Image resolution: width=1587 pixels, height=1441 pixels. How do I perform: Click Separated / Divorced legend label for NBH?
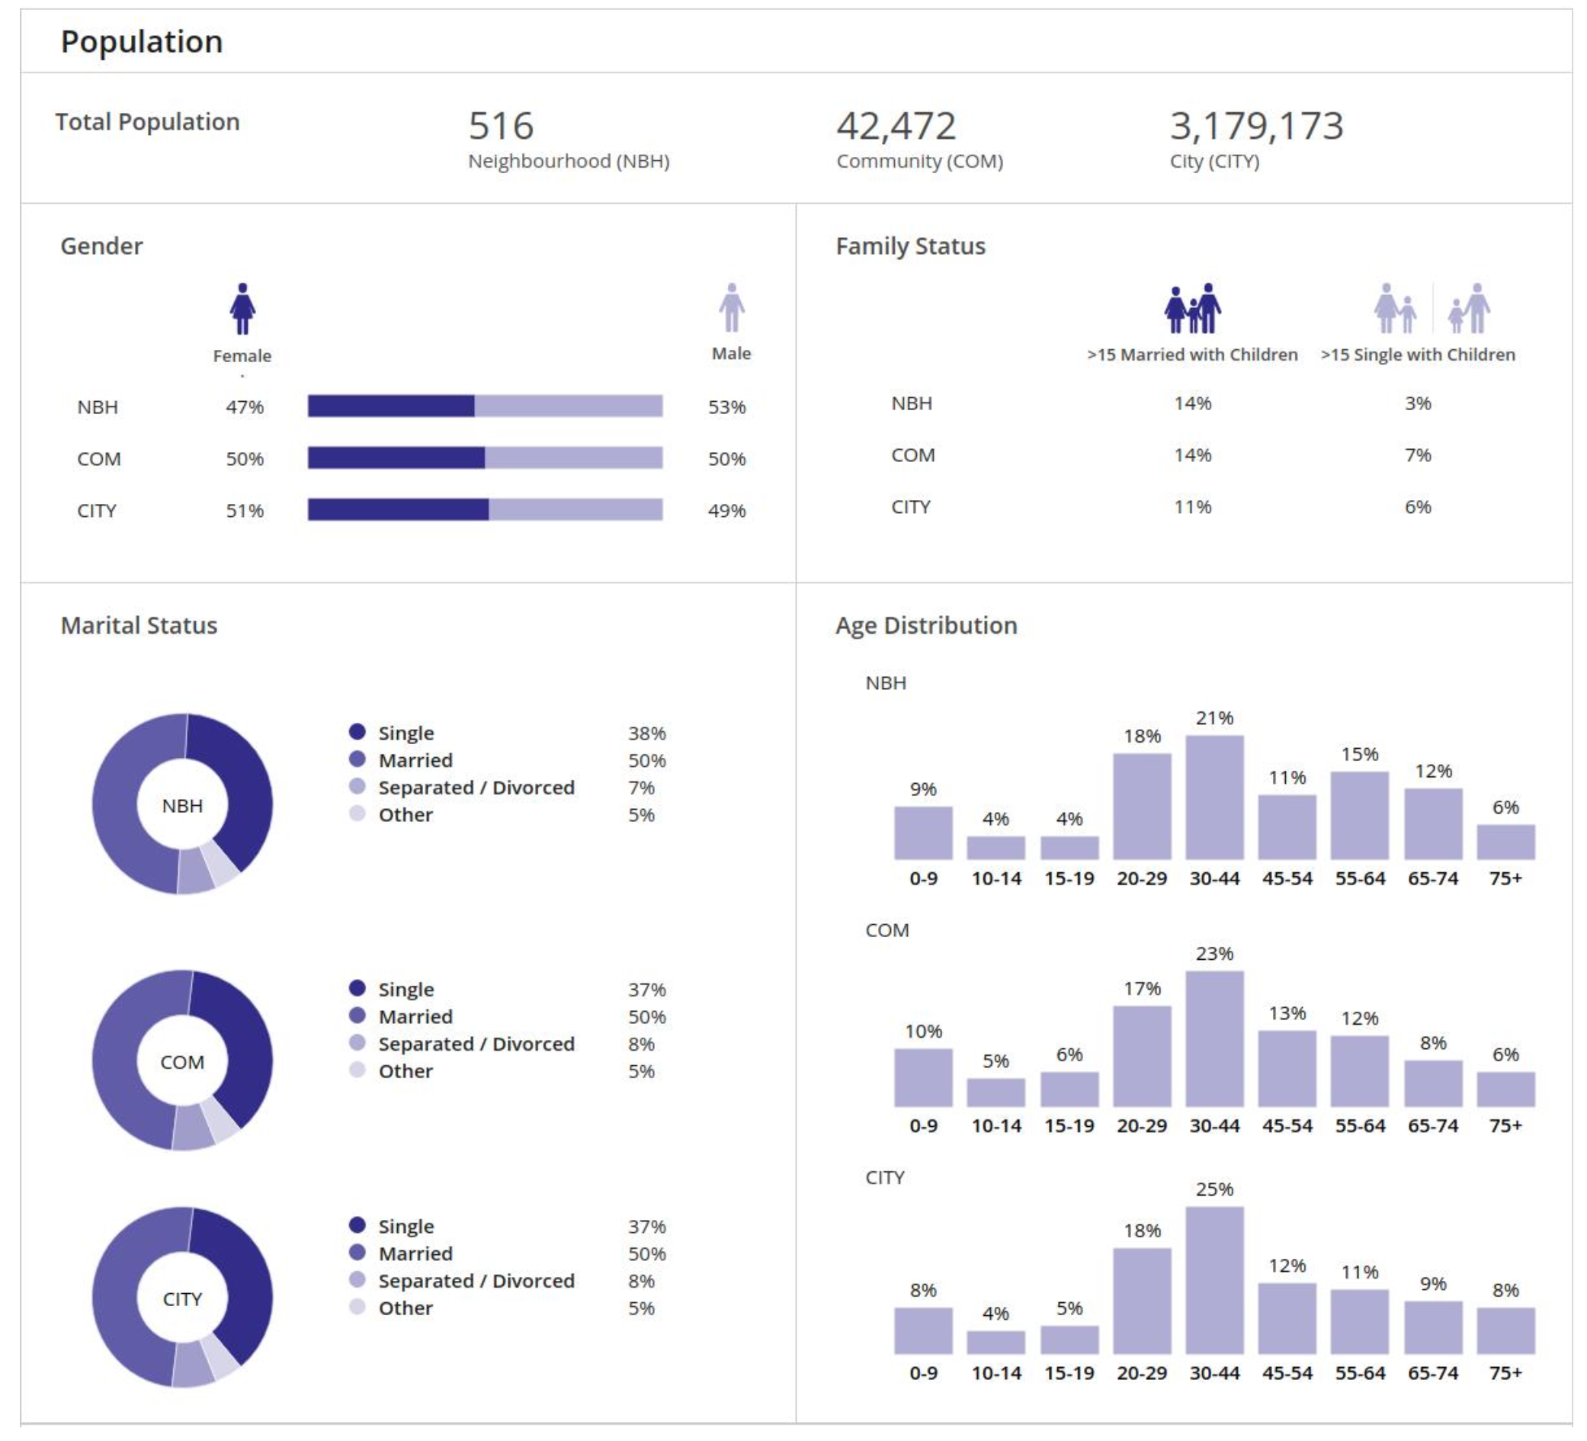[476, 788]
